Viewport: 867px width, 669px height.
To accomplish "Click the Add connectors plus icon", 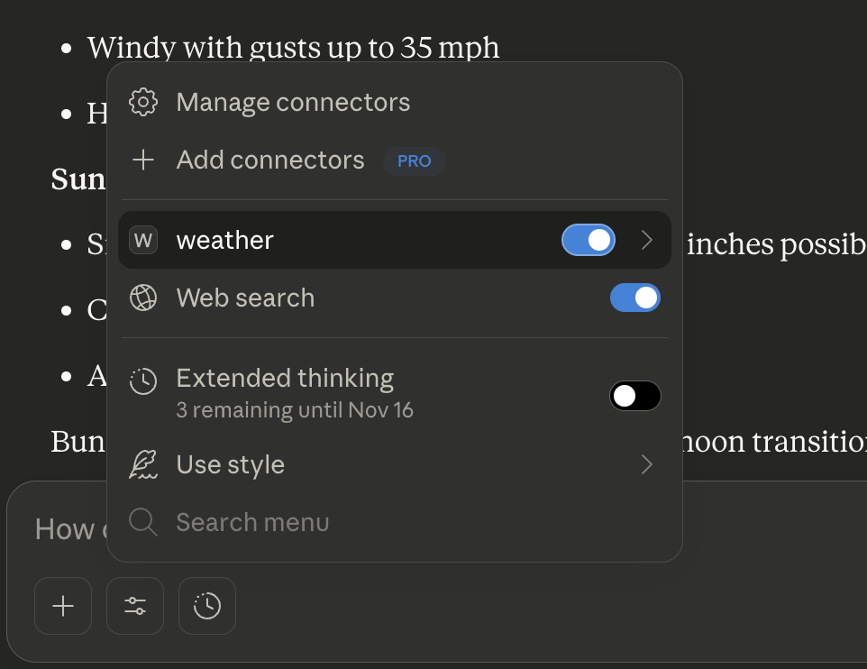I will point(143,160).
